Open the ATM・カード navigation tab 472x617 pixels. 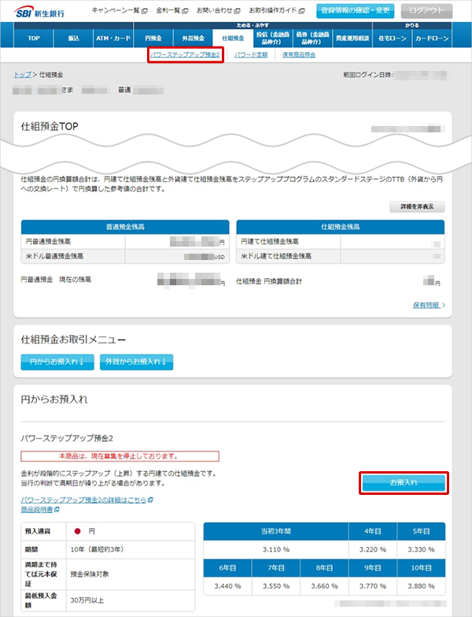(113, 38)
